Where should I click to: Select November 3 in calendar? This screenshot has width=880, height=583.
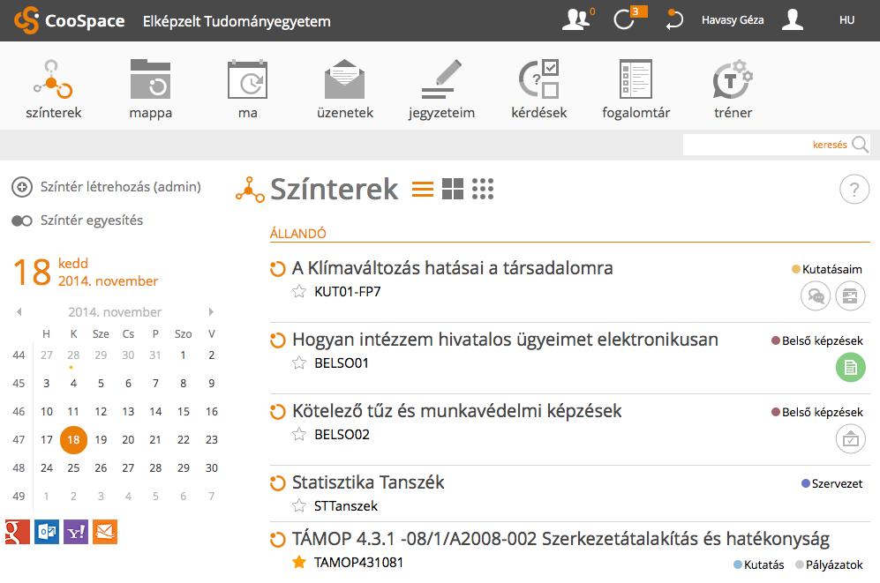pyautogui.click(x=47, y=384)
